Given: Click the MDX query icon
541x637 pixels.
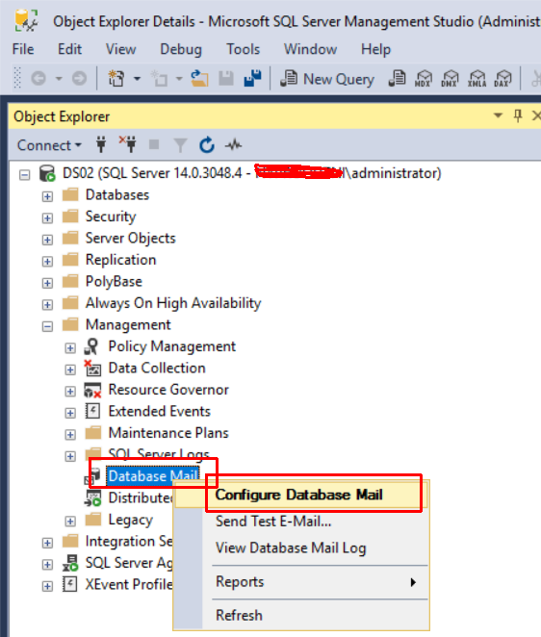Looking at the screenshot, I should click(424, 78).
